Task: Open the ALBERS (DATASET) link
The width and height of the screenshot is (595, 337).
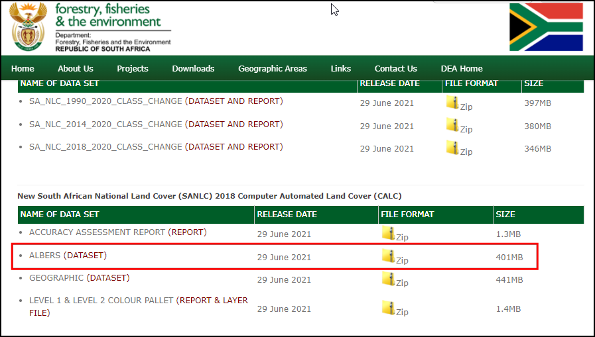Action: click(68, 256)
